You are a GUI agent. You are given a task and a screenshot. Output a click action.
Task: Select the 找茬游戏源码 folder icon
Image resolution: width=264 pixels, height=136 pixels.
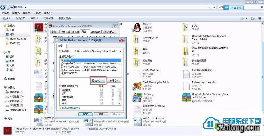tap(186, 62)
